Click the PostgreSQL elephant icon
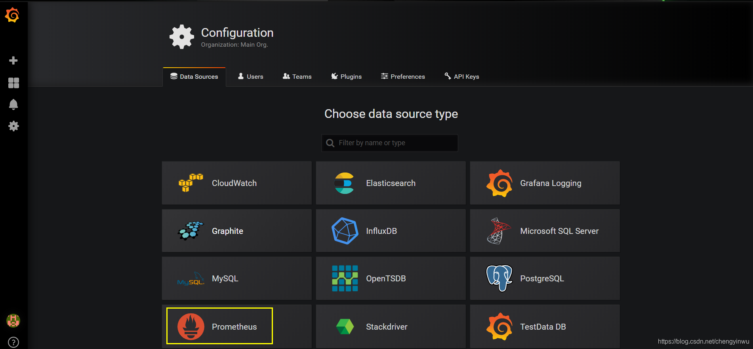Viewport: 753px width, 349px height. (499, 279)
